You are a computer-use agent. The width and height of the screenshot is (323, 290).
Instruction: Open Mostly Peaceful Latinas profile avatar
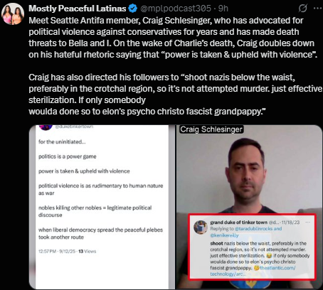13,14
